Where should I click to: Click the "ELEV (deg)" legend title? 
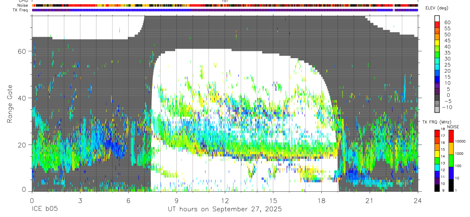pyautogui.click(x=437, y=8)
